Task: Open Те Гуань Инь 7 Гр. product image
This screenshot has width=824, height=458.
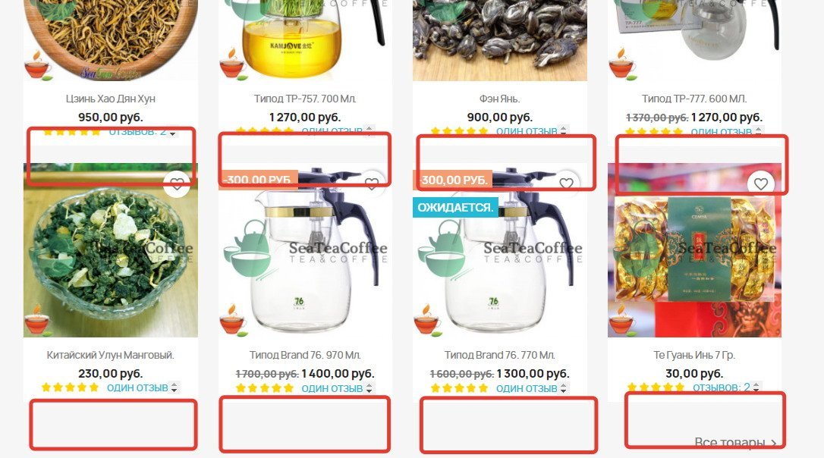Action: pyautogui.click(x=694, y=250)
